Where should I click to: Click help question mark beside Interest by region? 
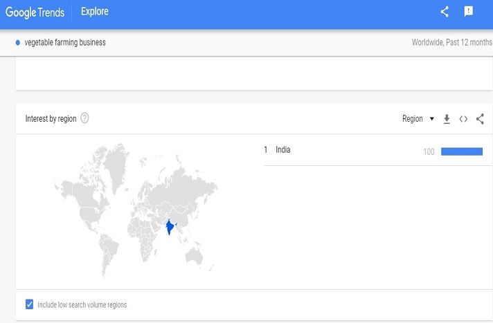click(x=84, y=118)
